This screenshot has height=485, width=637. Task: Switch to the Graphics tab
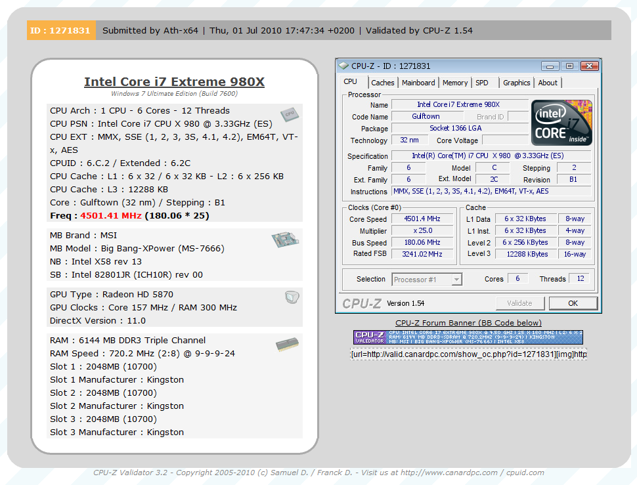click(516, 83)
